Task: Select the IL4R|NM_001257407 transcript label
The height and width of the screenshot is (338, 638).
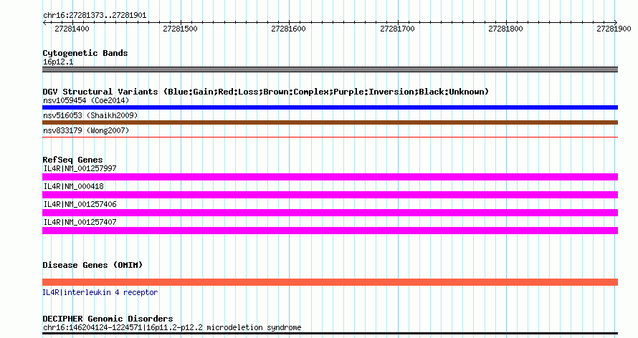Action: click(x=80, y=222)
